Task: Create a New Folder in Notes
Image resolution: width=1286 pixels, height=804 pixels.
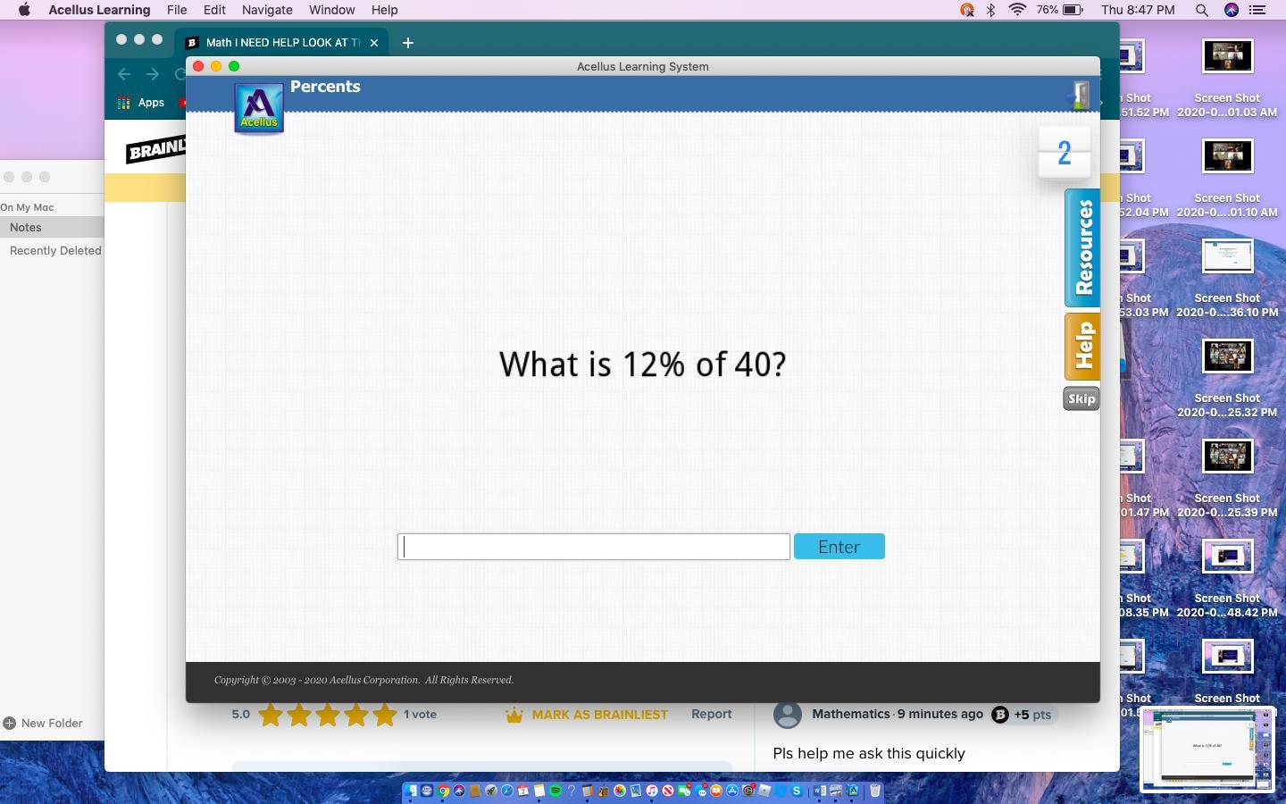Action: [43, 724]
